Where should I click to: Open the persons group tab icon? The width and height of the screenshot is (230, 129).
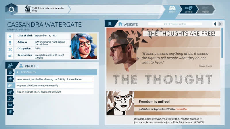click(10, 66)
